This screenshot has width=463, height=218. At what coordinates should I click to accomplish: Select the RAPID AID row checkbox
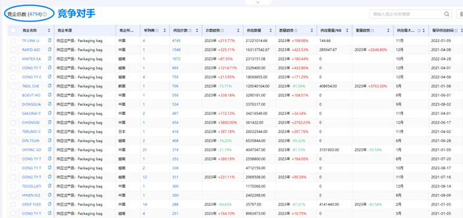click(x=13, y=50)
